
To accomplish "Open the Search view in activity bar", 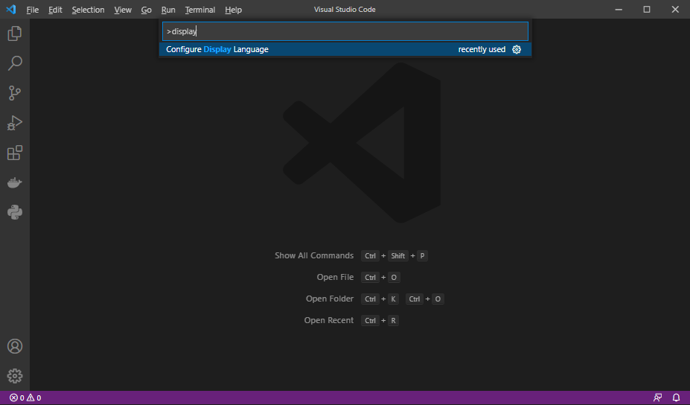I will (15, 63).
